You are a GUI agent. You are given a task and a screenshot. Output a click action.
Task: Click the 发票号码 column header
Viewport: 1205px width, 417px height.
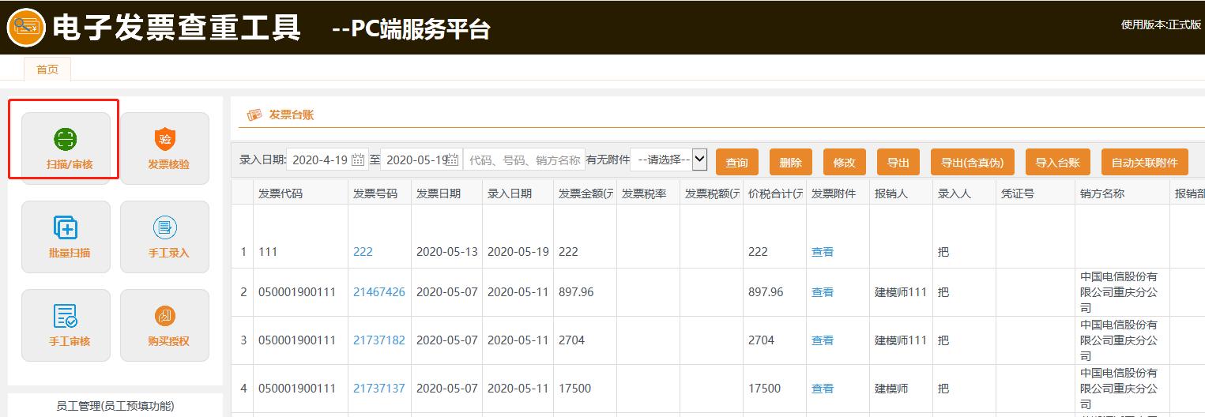[379, 193]
